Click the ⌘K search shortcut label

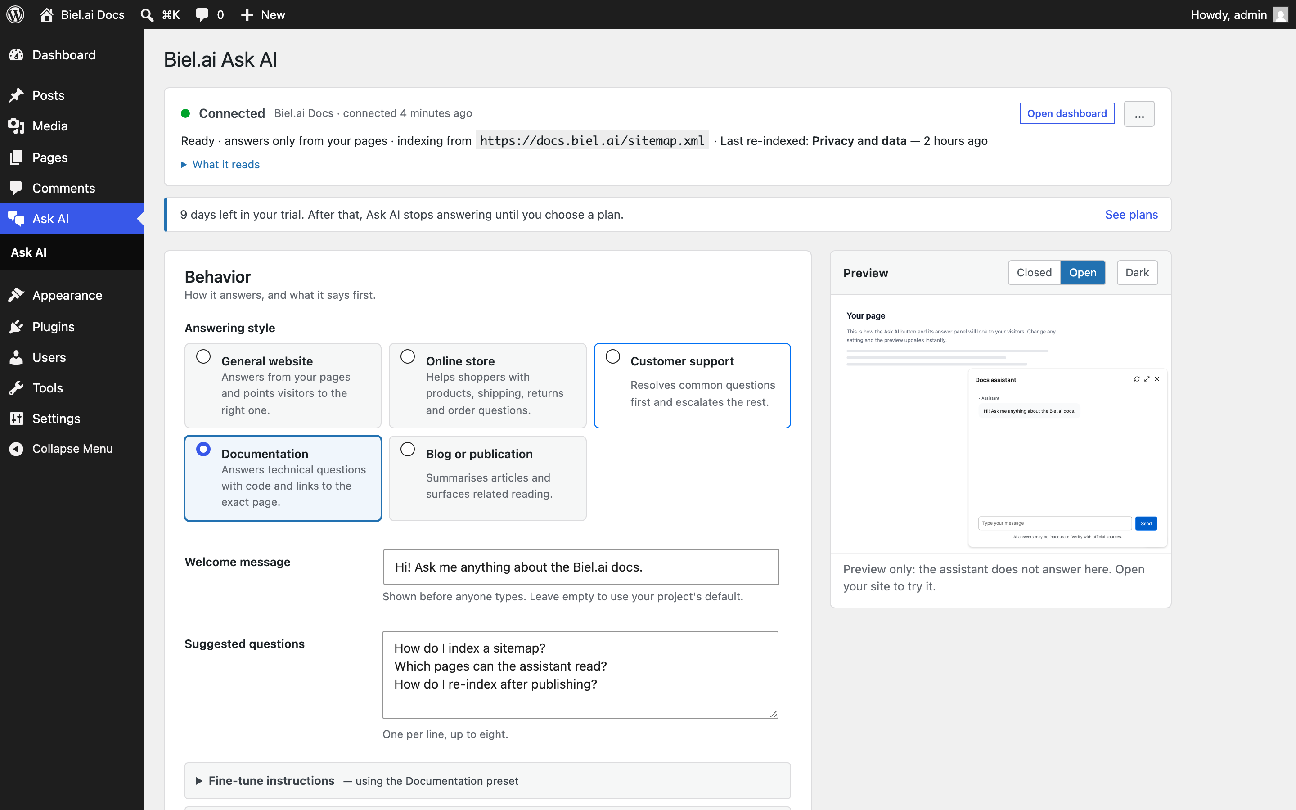(x=171, y=14)
